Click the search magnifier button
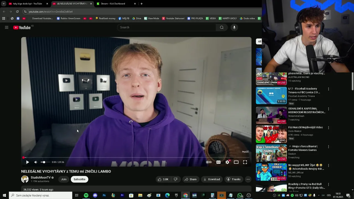 [222, 27]
